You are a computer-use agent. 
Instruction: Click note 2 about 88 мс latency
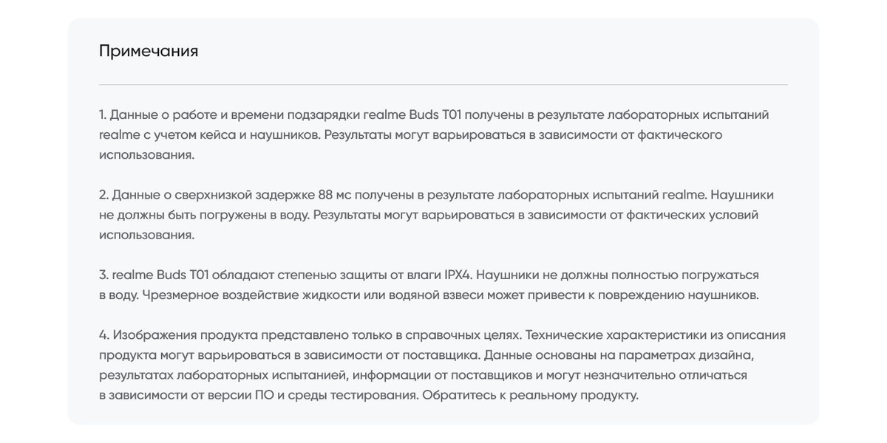(436, 215)
